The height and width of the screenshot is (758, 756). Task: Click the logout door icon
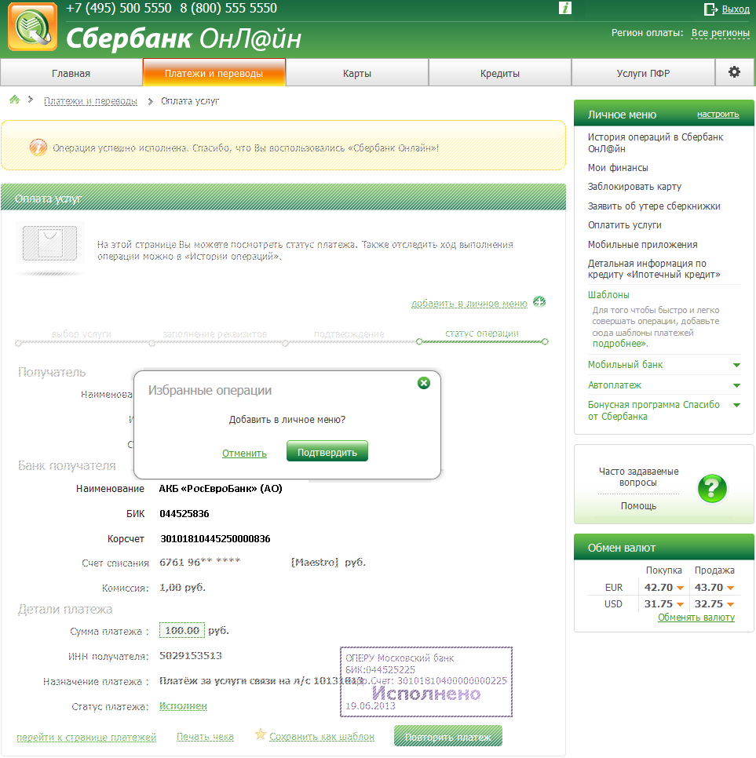tap(710, 9)
